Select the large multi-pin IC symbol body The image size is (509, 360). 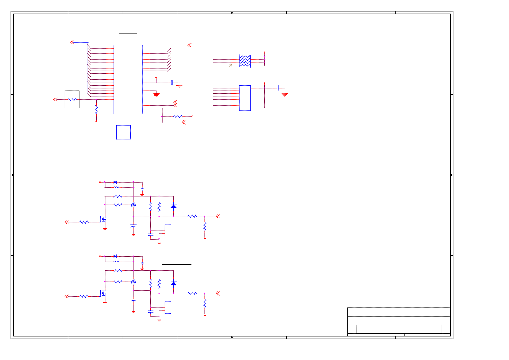128,79
